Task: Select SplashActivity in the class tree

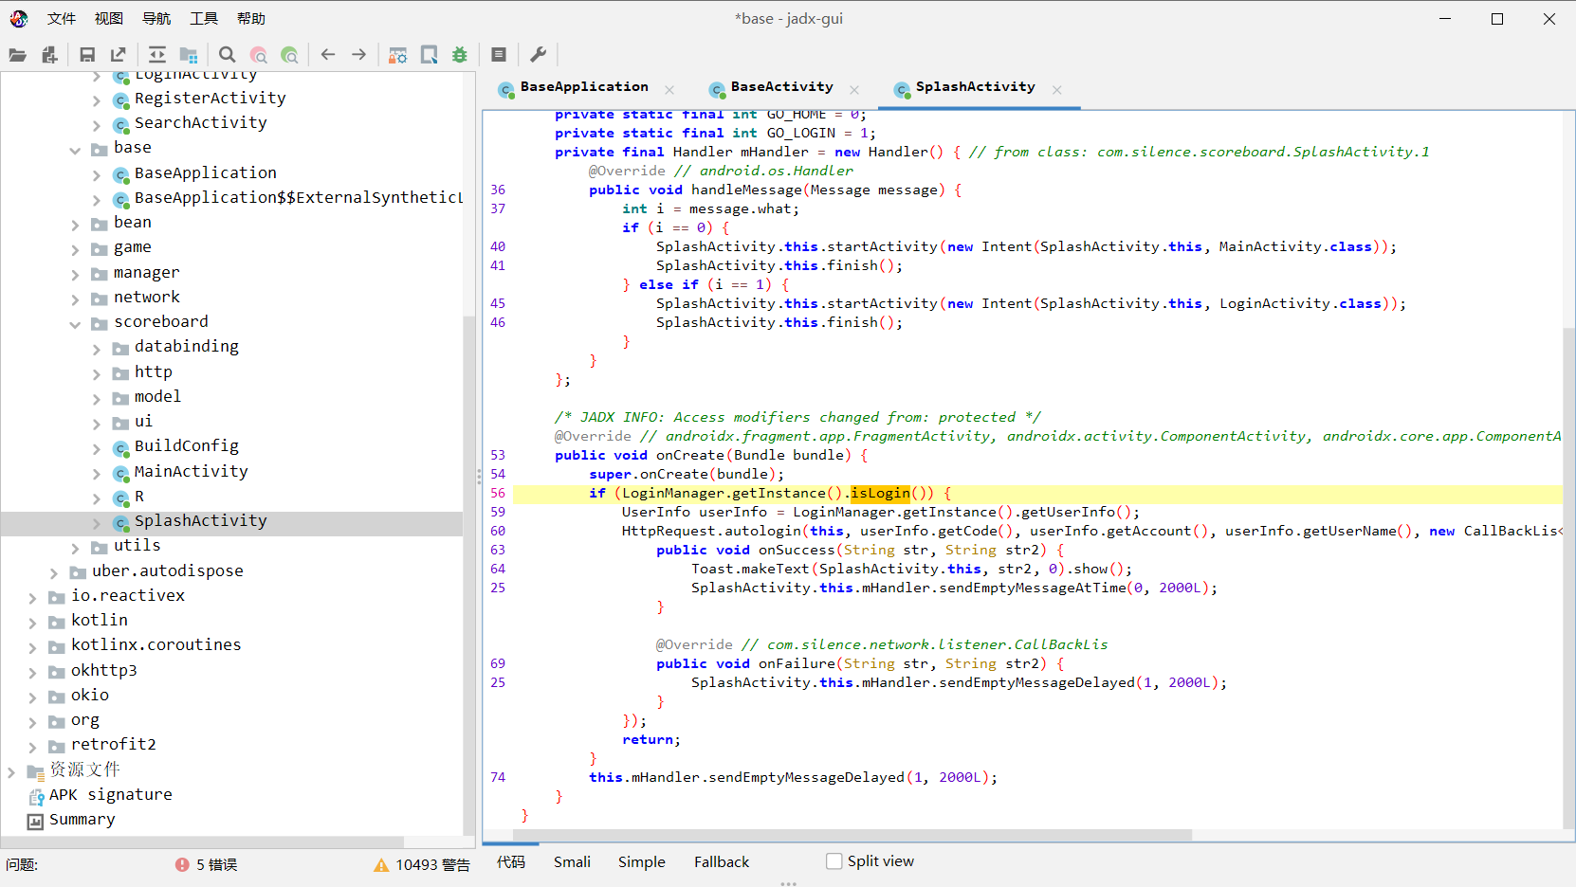Action: pos(200,521)
